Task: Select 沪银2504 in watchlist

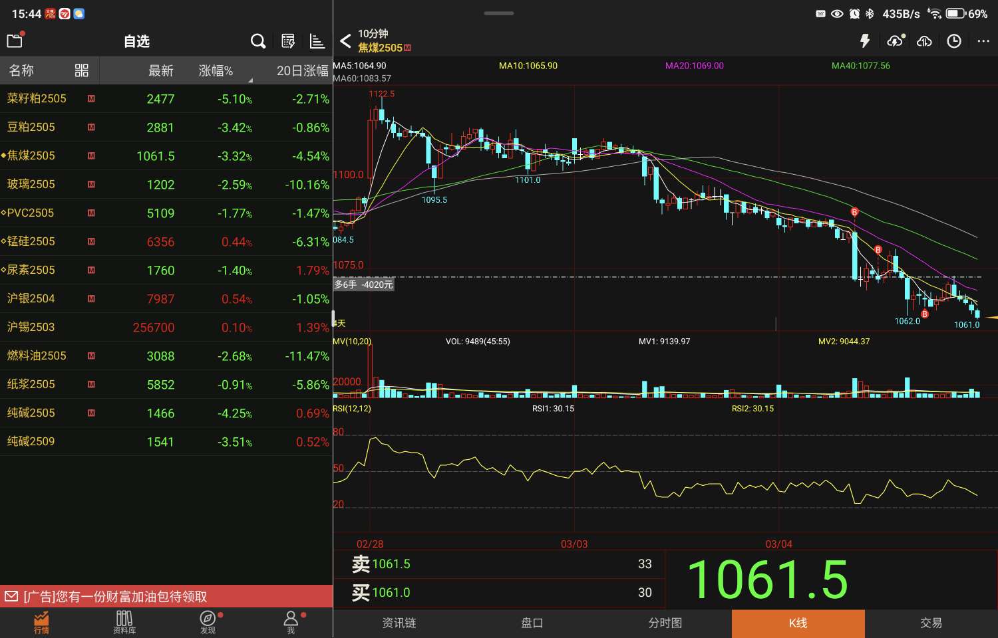Action: pyautogui.click(x=166, y=298)
